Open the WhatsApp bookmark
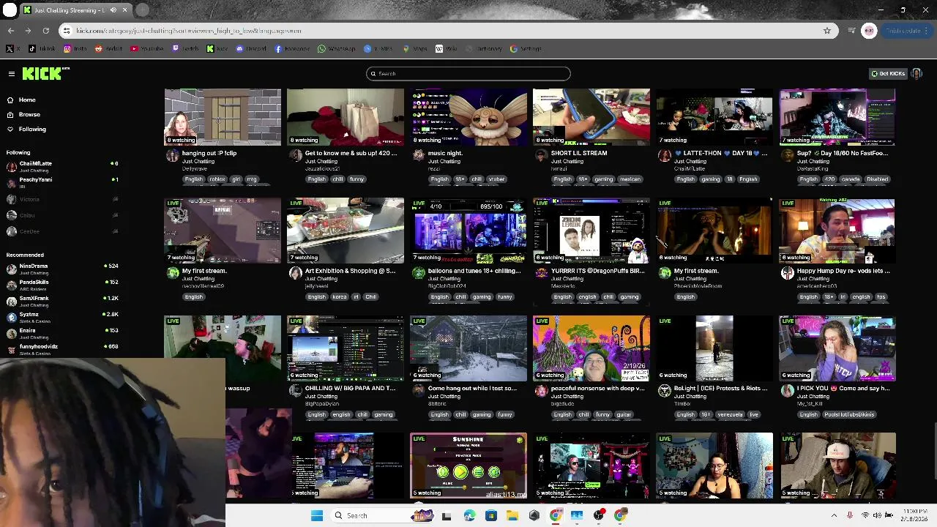The image size is (937, 527). [337, 49]
